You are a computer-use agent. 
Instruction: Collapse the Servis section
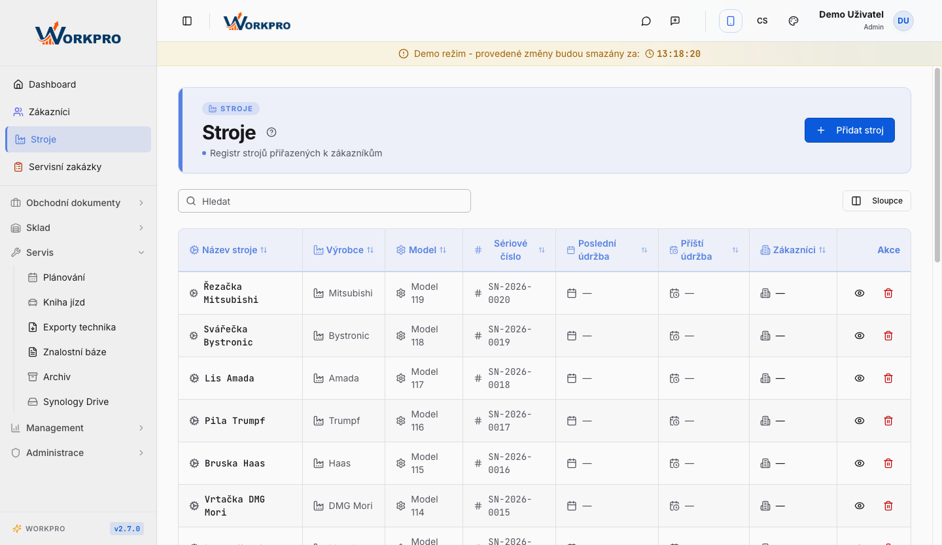(78, 253)
